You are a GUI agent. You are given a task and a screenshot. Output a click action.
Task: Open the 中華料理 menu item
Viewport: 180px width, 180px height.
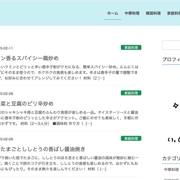pyautogui.click(x=132, y=13)
